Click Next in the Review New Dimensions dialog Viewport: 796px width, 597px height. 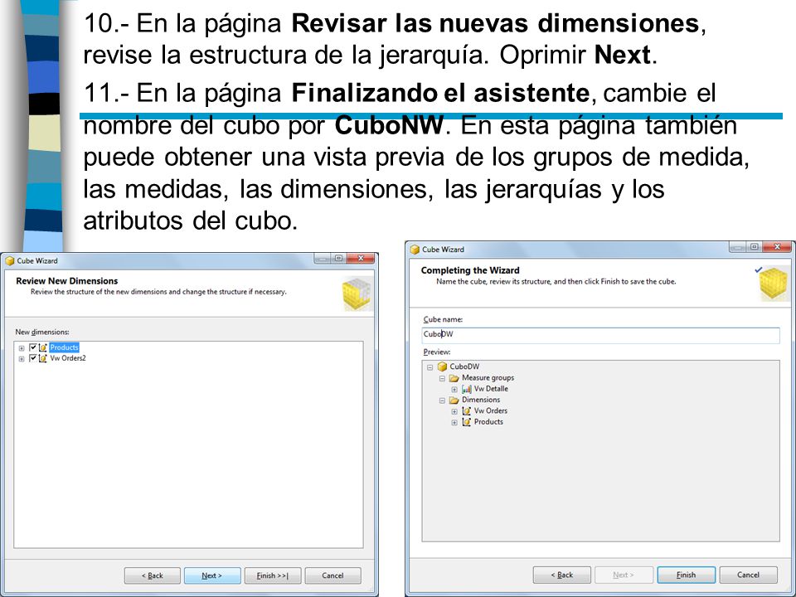[x=212, y=575]
